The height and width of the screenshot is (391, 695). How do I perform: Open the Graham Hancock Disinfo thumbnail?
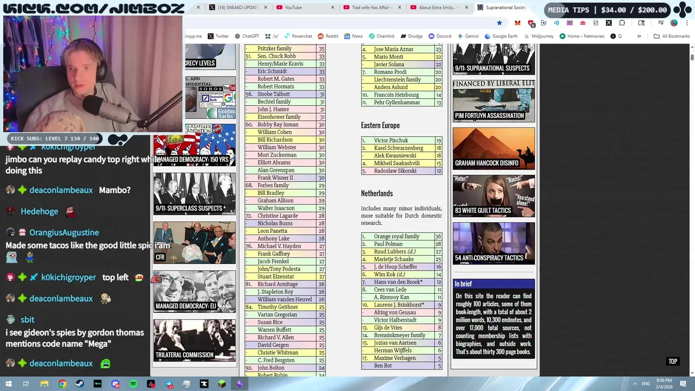[x=494, y=148]
